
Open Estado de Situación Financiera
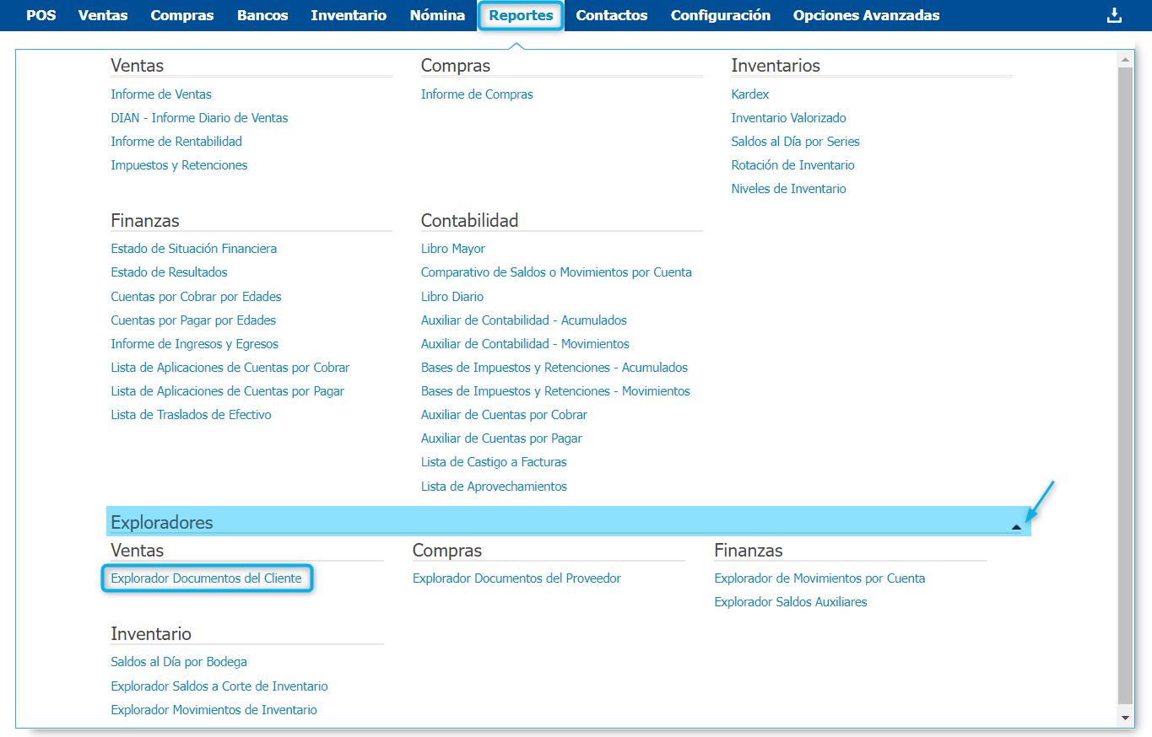coord(194,249)
